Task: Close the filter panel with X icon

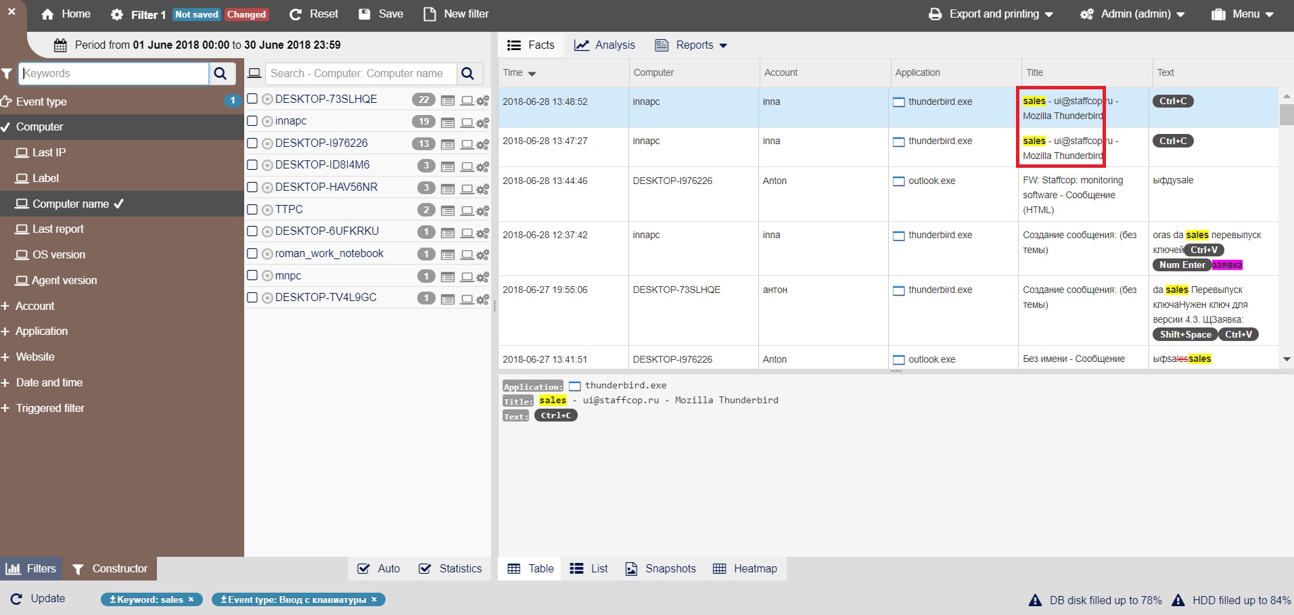Action: [x=11, y=12]
